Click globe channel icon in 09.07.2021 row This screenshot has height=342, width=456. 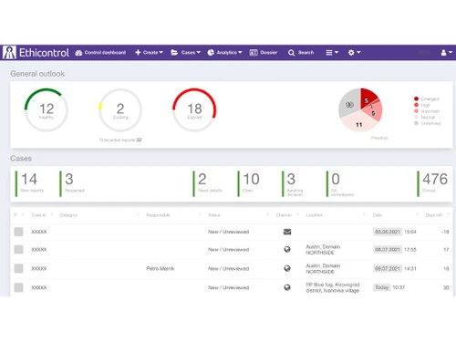click(287, 268)
